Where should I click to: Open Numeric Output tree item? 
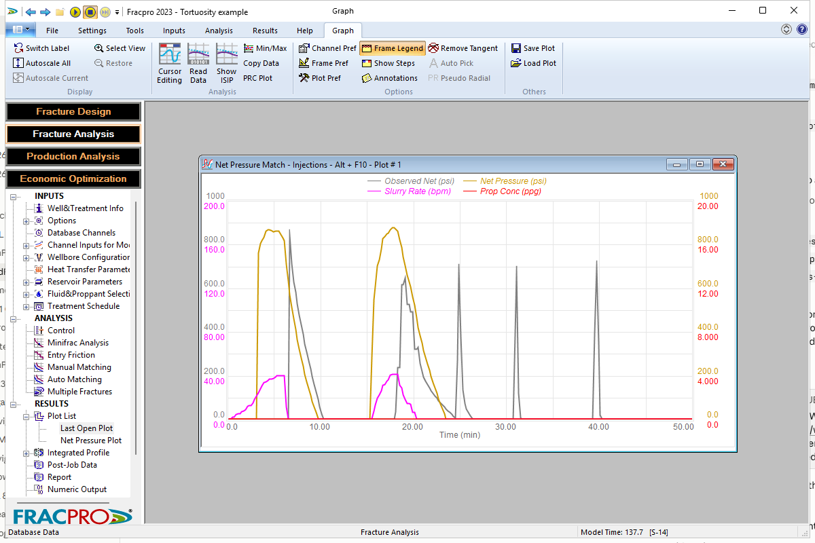pyautogui.click(x=77, y=489)
